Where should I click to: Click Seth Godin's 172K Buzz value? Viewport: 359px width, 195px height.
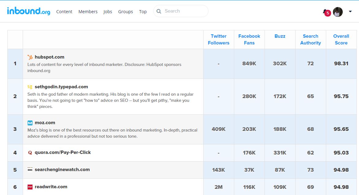[280, 96]
